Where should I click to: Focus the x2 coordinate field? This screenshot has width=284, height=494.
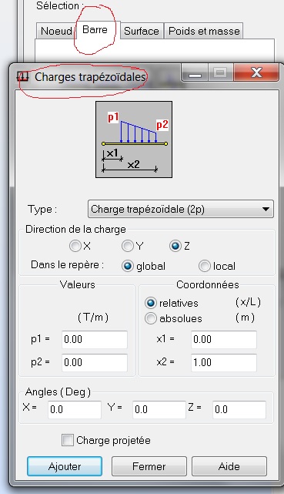[224, 362]
